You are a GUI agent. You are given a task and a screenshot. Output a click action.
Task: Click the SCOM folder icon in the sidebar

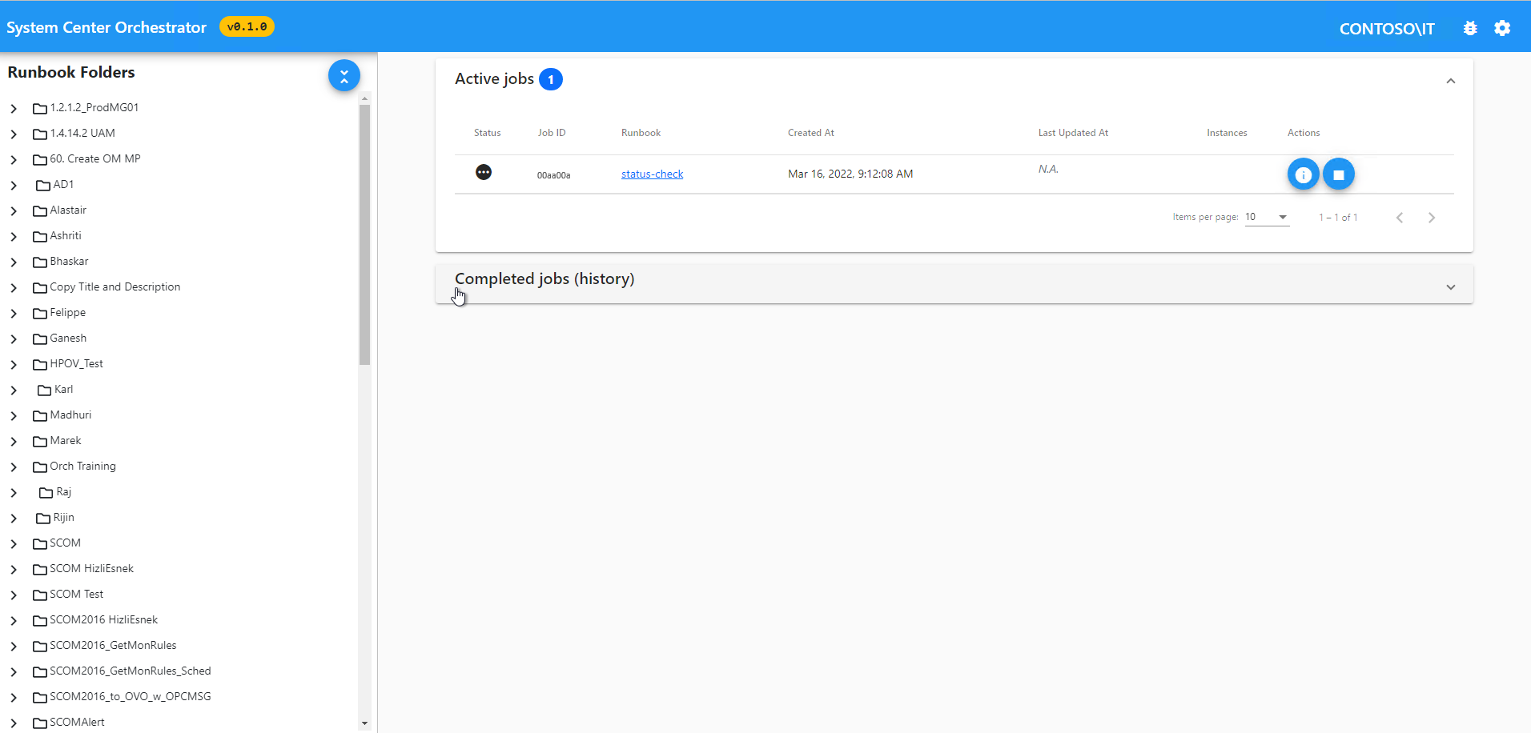[41, 543]
